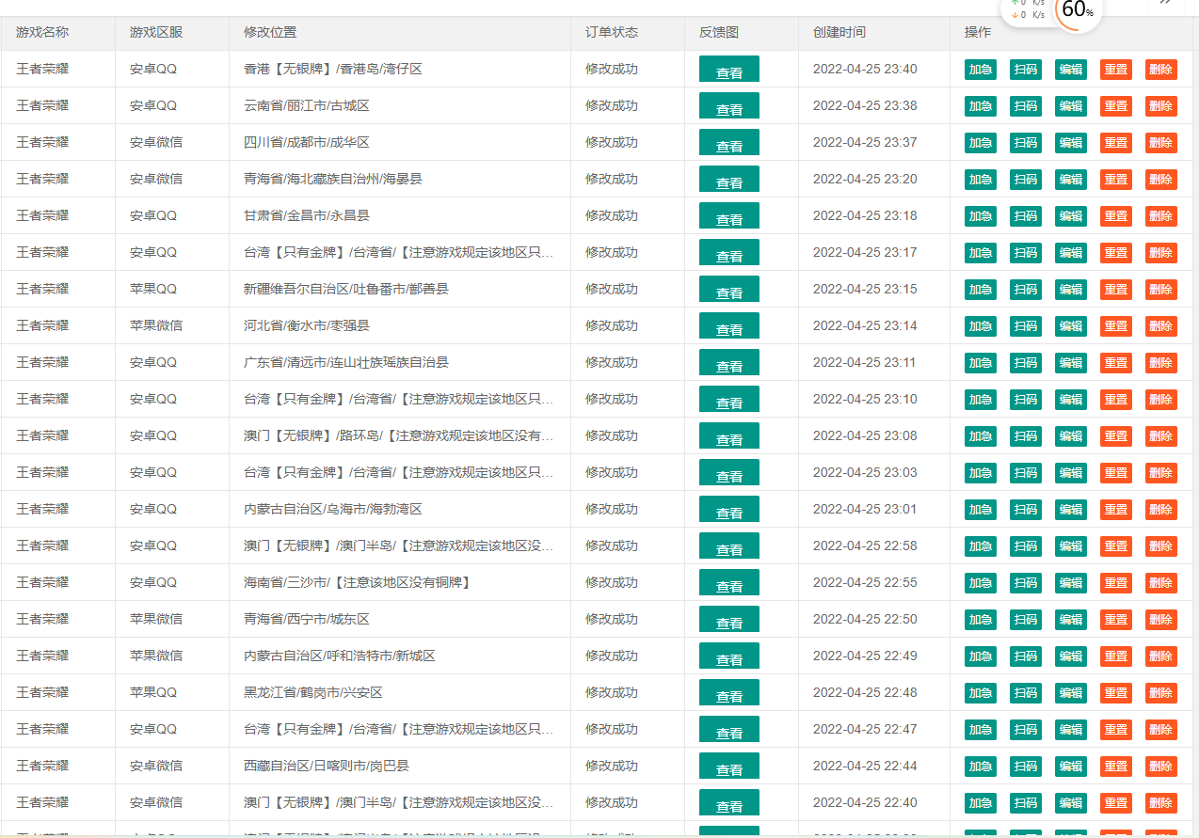Image resolution: width=1199 pixels, height=838 pixels.
Task: Click the timestamp 2022-04-25 22:48
Action: click(865, 692)
